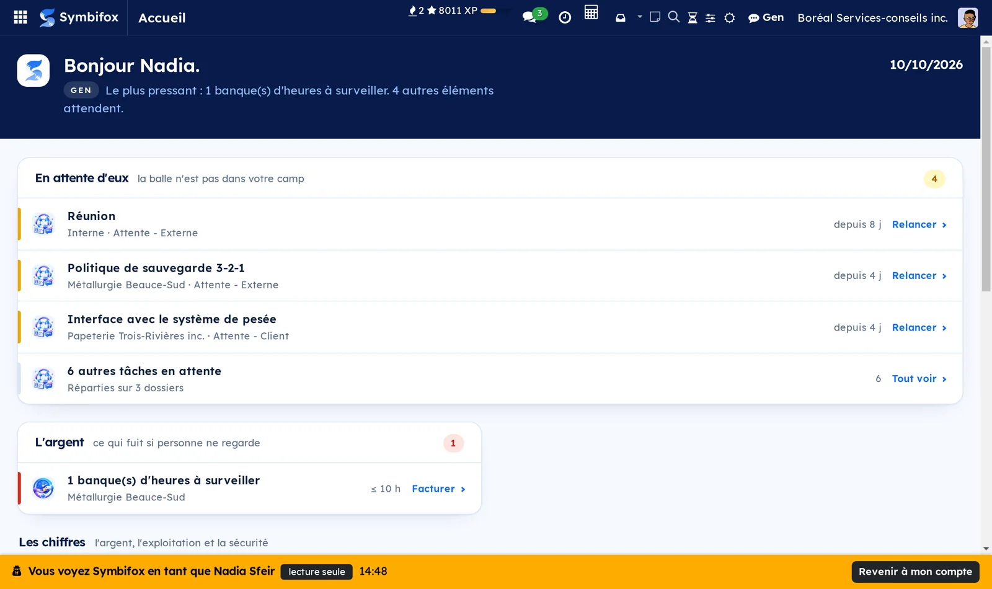Click the 'Les chiffres' section heading
This screenshot has height=589, width=992.
click(52, 542)
